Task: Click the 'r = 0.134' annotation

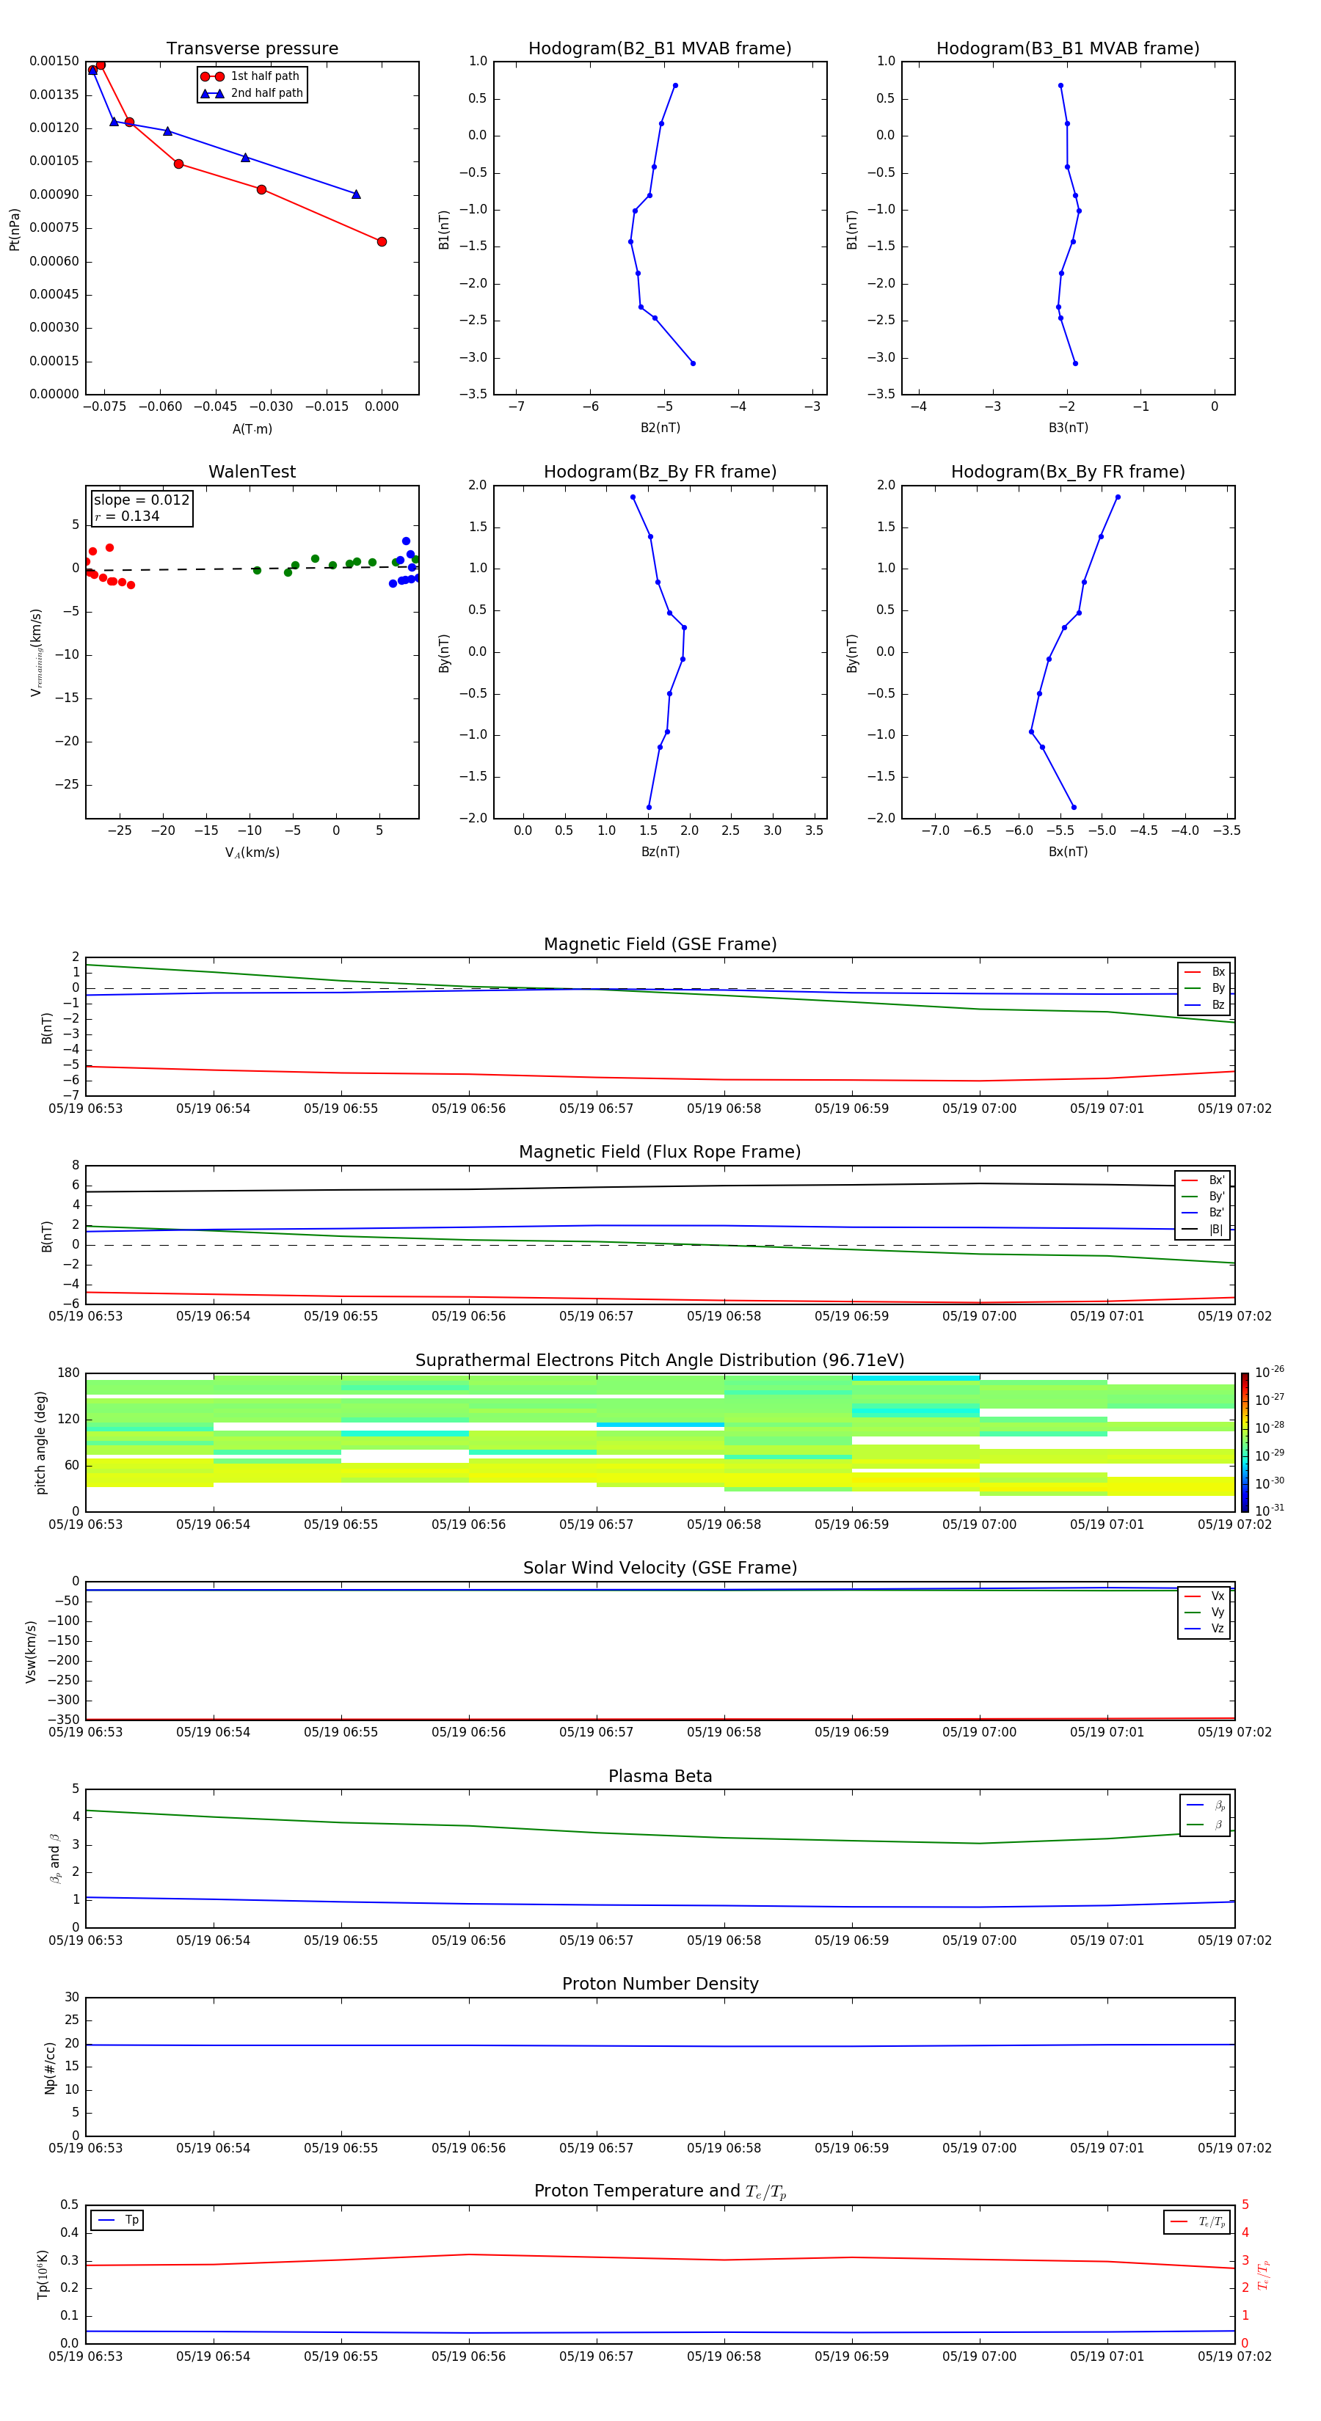Action: pos(127,516)
